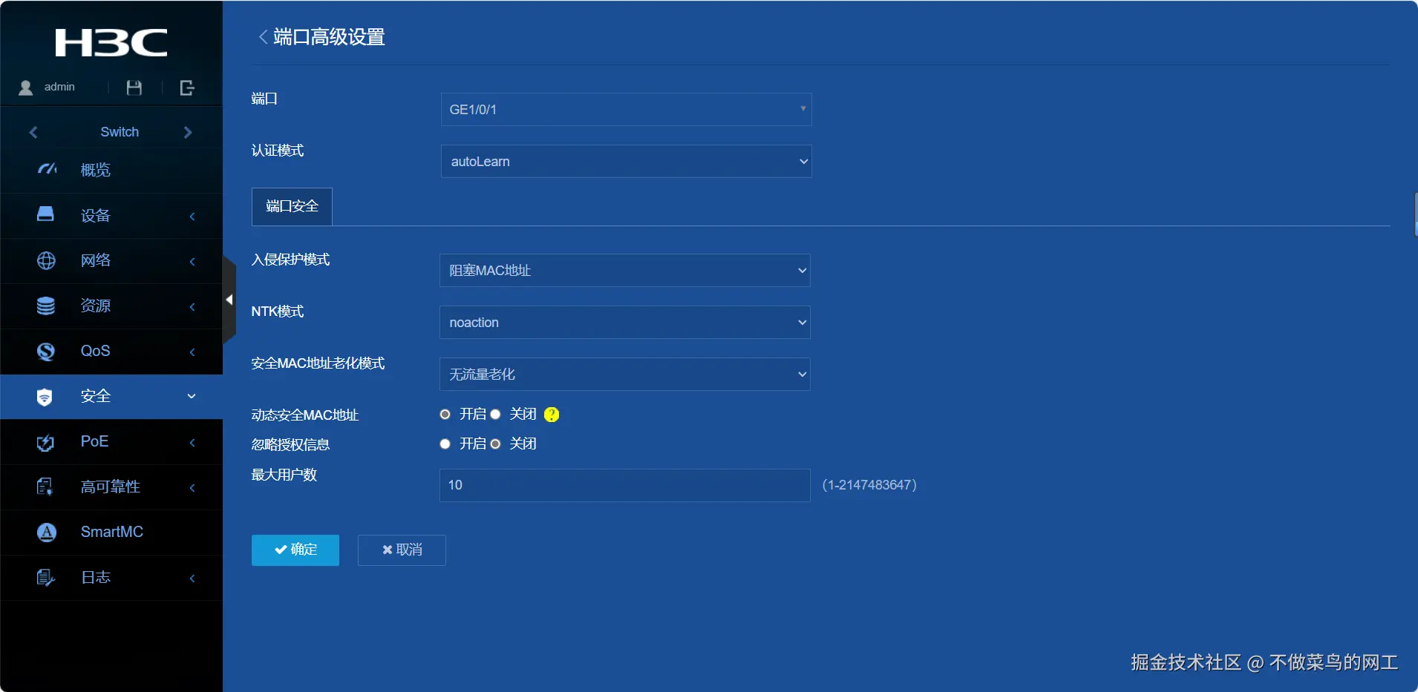Enable 动态安全MAC地址 by selecting 开启
This screenshot has height=692, width=1418.
[x=445, y=414]
